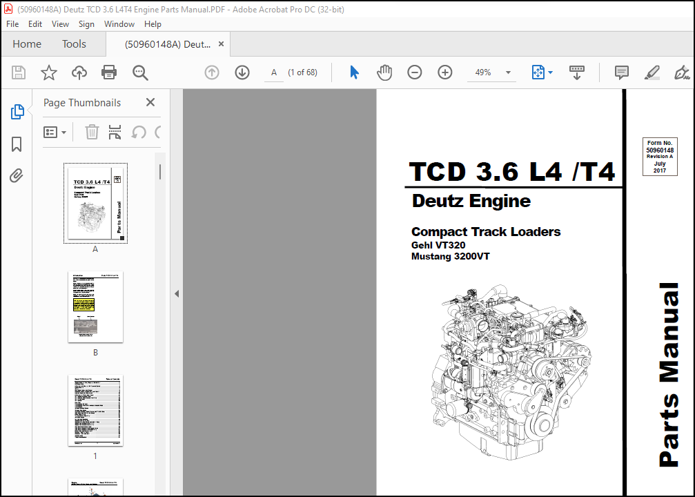The height and width of the screenshot is (497, 695).
Task: Activate the Hand pan tool
Action: 384,72
